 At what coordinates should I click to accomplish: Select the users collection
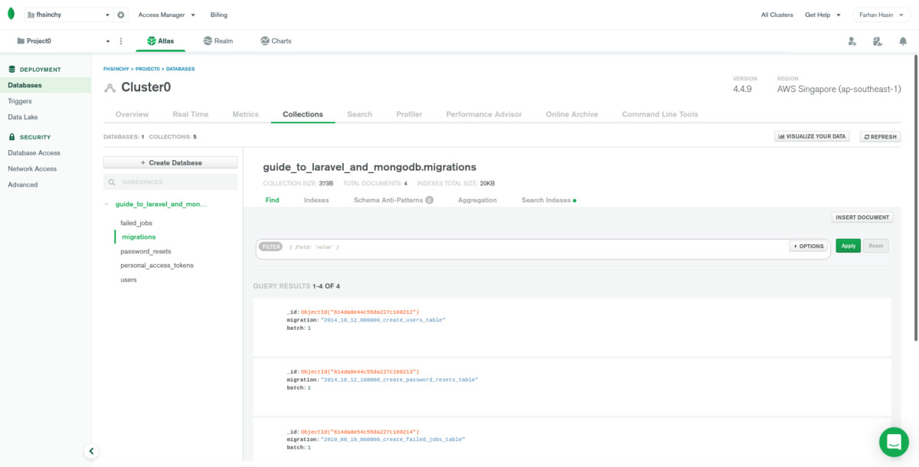[x=129, y=279]
